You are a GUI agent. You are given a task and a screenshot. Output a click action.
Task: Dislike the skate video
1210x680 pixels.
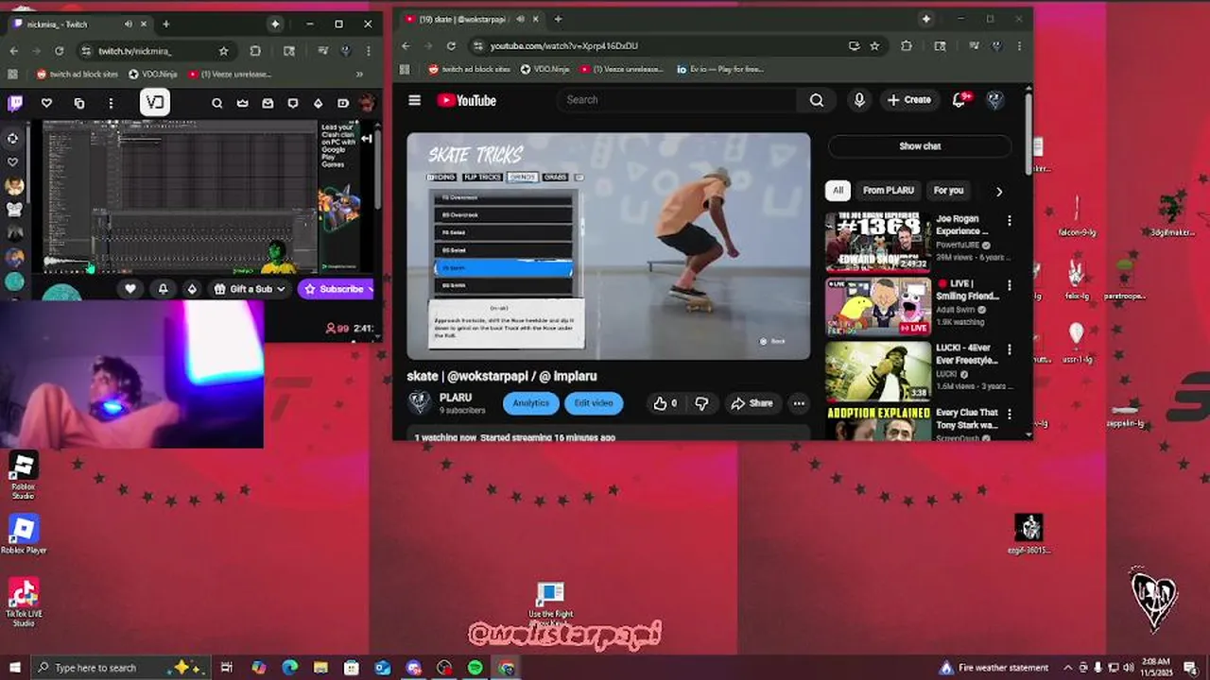[701, 403]
